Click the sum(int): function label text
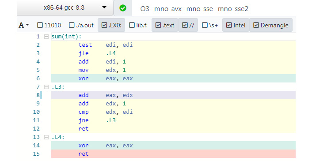Viewport: 312px width, 161px height. click(x=66, y=37)
